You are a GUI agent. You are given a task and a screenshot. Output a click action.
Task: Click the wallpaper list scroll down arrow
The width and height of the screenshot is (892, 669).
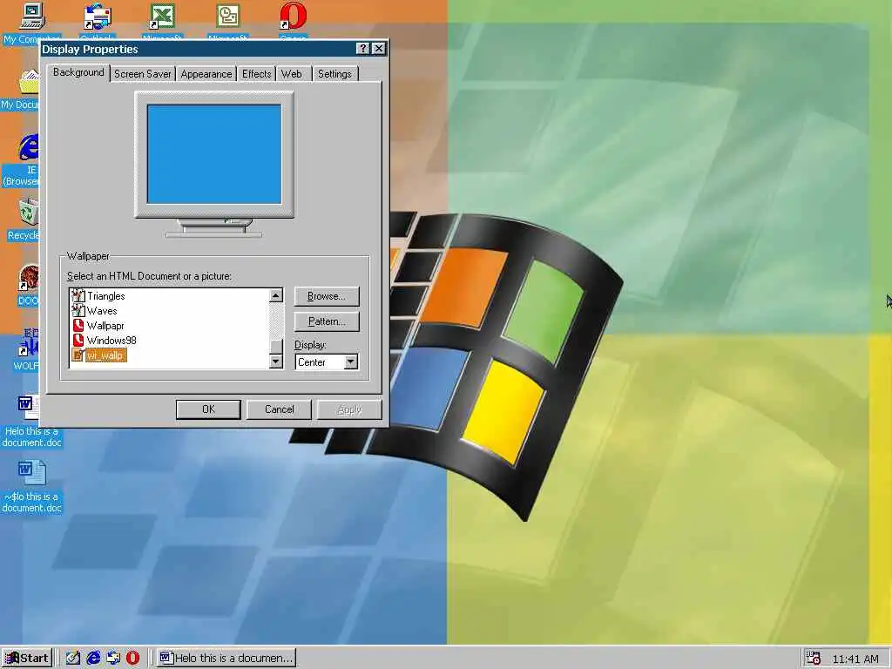(276, 362)
